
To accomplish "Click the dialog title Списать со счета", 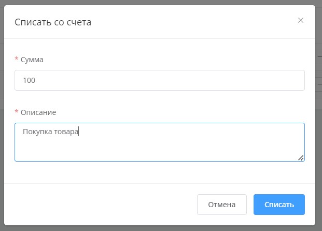I will (x=53, y=22).
